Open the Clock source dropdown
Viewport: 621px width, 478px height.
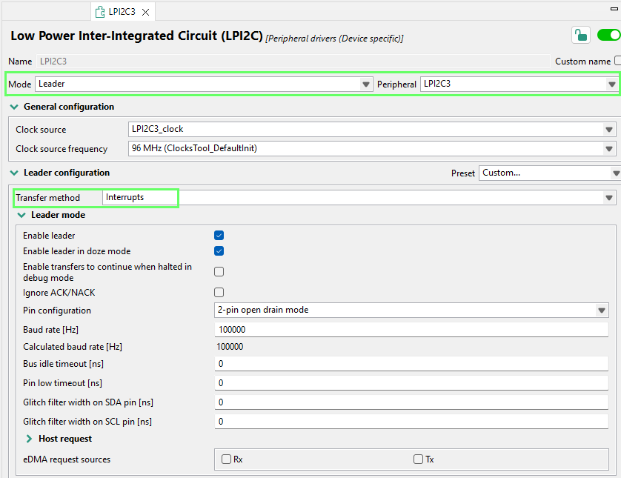coord(609,130)
